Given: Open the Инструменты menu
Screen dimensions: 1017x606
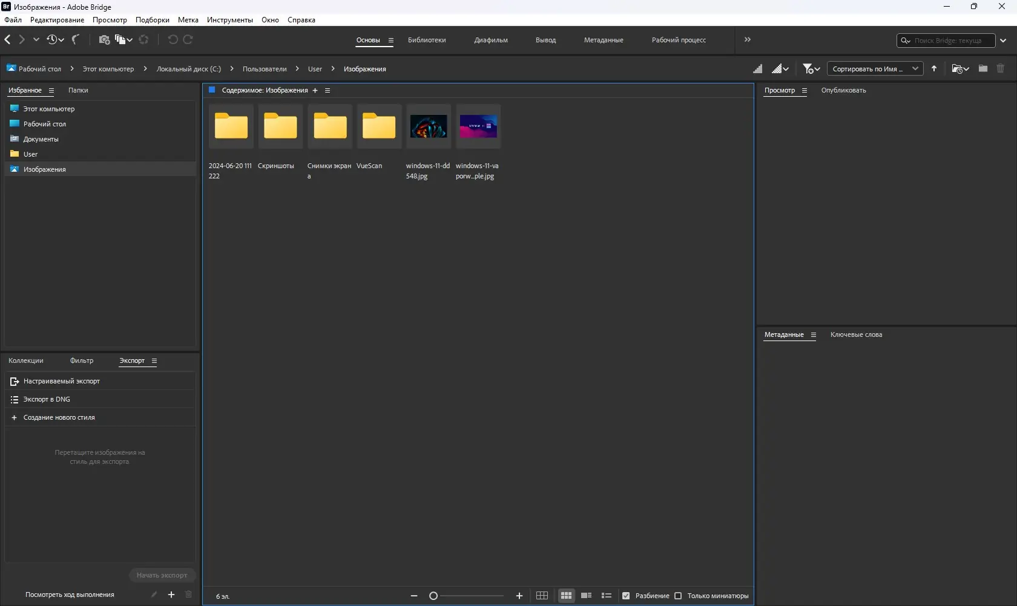Looking at the screenshot, I should (229, 20).
